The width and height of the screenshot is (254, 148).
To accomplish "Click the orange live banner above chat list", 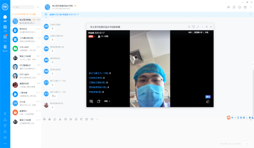I will (x=25, y=14).
